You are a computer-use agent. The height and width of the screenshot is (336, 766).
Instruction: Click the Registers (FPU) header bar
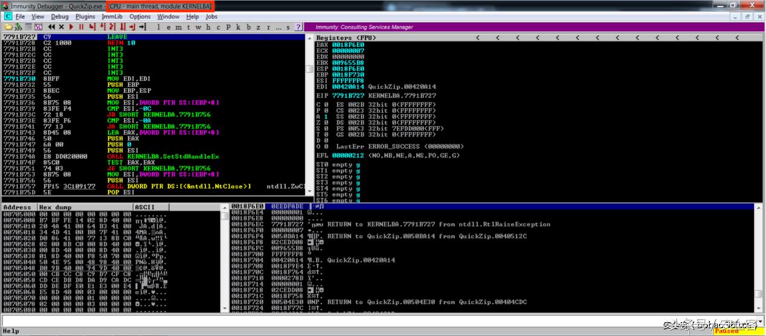tap(346, 37)
